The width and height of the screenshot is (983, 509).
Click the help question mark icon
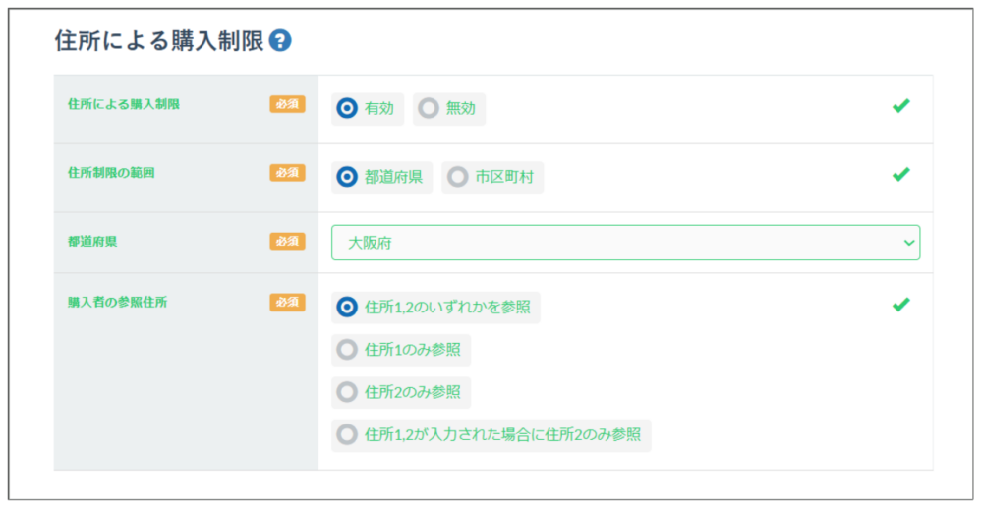tap(281, 41)
